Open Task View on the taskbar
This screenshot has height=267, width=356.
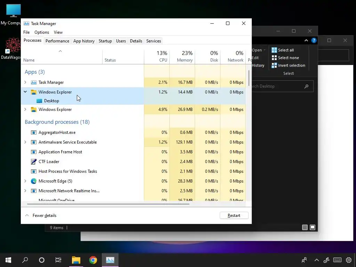pos(58,260)
